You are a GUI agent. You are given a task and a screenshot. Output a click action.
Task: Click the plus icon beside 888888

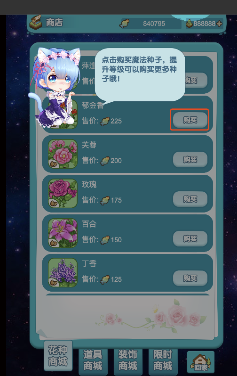point(219,24)
